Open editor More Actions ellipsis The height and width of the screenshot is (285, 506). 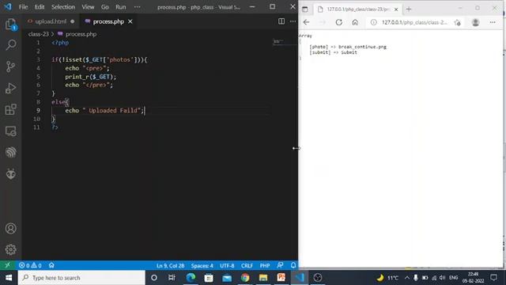pos(293,21)
